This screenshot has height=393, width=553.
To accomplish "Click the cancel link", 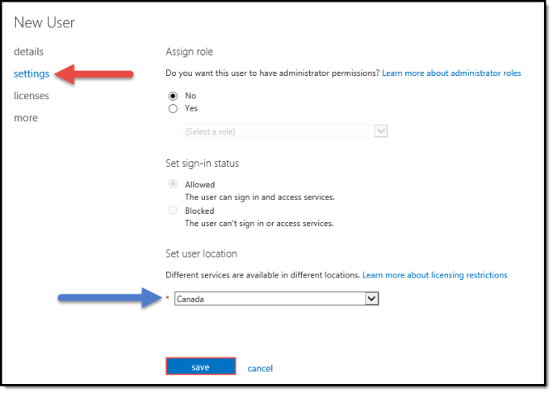I will [260, 369].
